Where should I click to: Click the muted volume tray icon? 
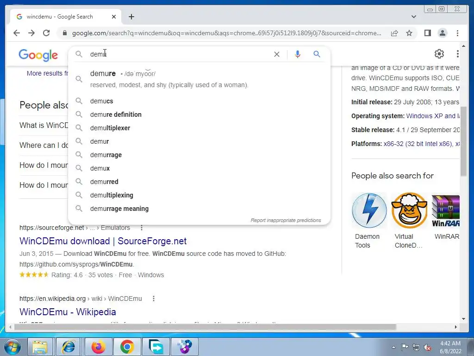(x=427, y=347)
